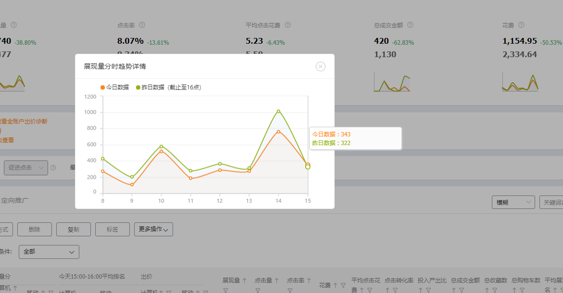Open the 总成交金额 trend sparkline

pyautogui.click(x=392, y=83)
